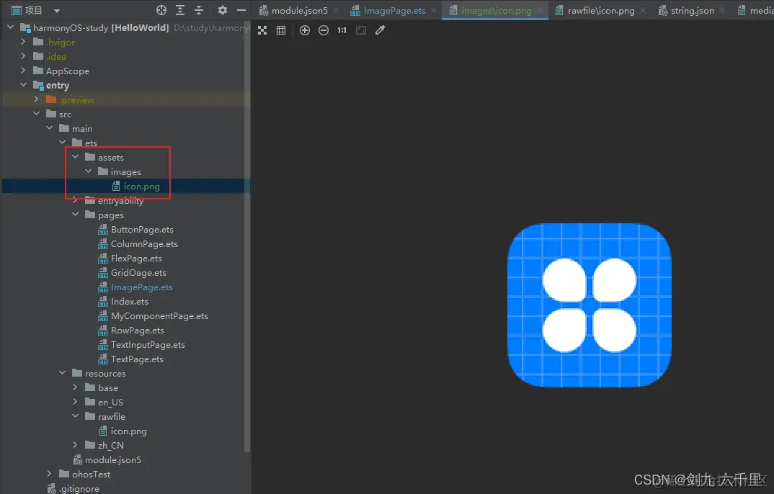Collapse the images folder

pyautogui.click(x=89, y=171)
